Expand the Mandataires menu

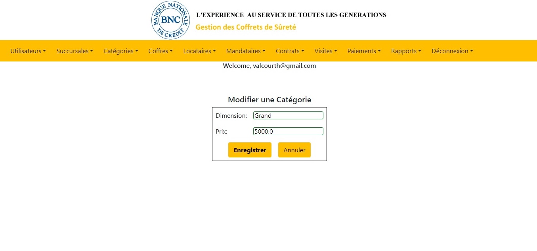[246, 51]
